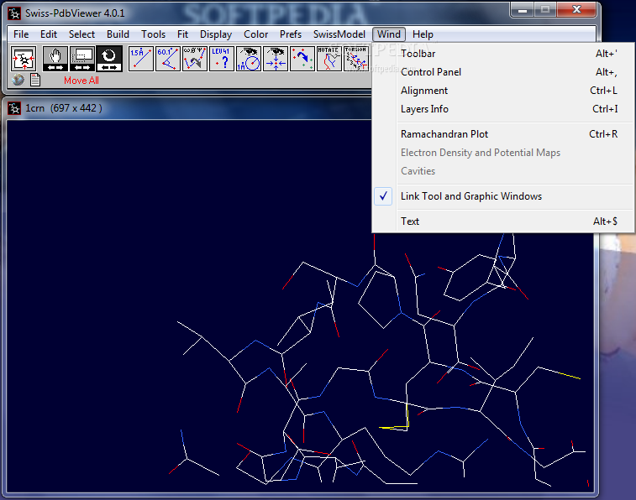Click the red Move All label

point(81,81)
